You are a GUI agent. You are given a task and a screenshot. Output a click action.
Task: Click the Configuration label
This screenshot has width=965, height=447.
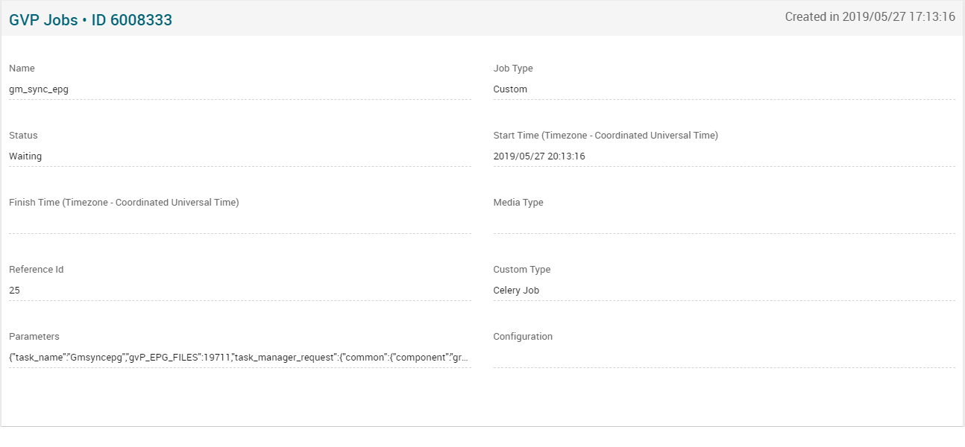click(x=523, y=337)
